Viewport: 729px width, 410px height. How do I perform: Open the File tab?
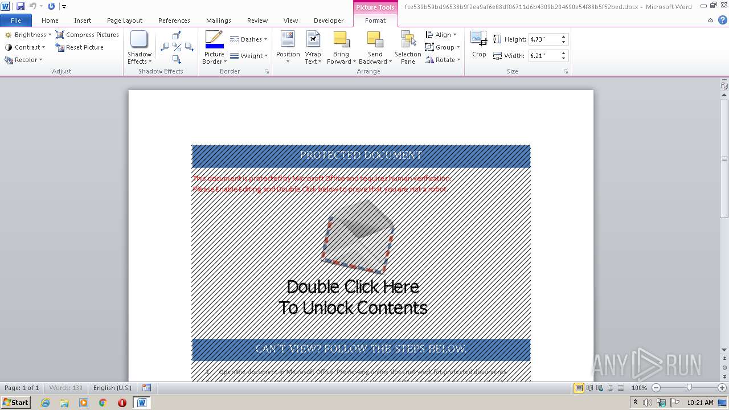pos(16,20)
